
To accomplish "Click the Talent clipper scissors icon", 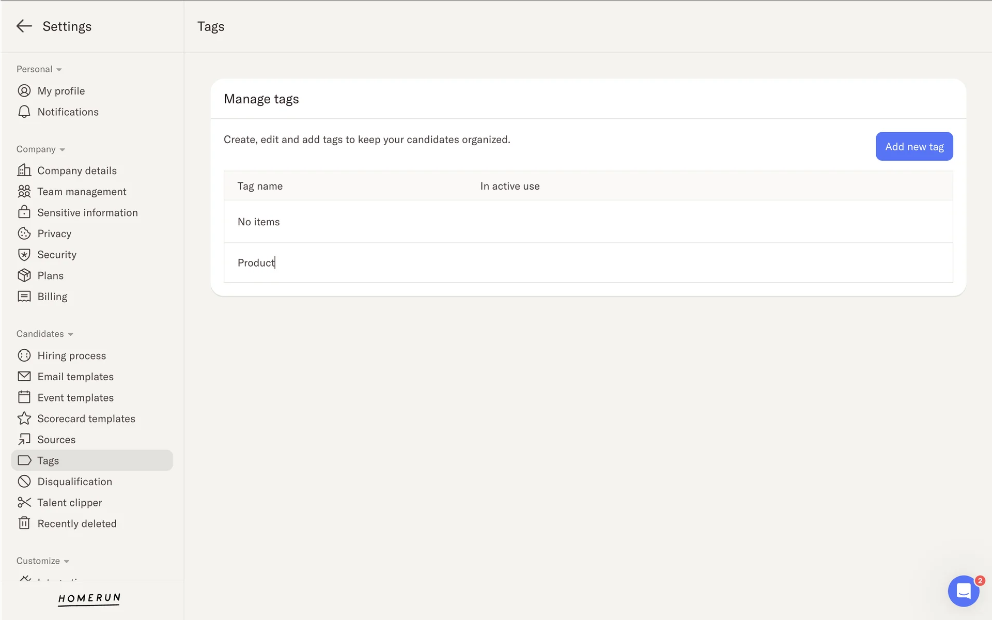I will 24,503.
